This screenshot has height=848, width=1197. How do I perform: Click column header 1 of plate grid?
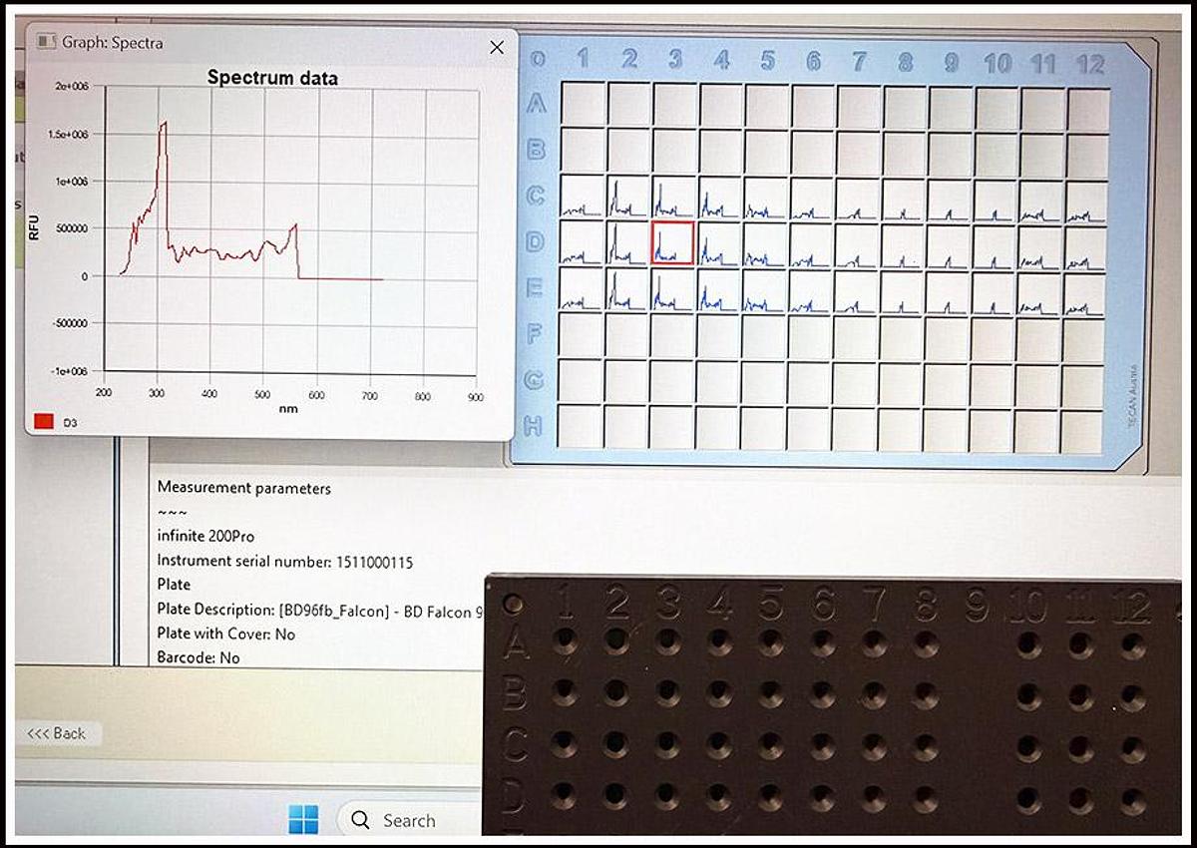pyautogui.click(x=584, y=61)
